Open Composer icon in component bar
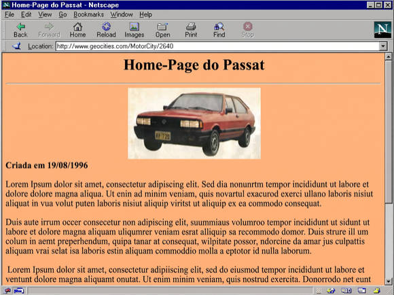Screen dimensions: 394x295 [x=376, y=291]
